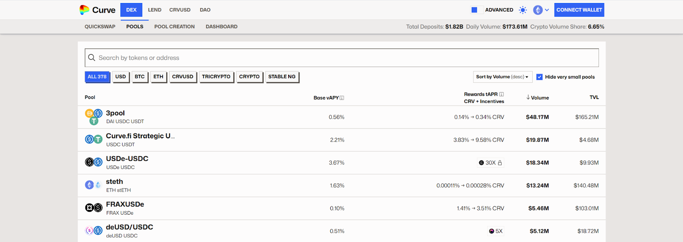Select the POOLS submenu

coord(135,26)
